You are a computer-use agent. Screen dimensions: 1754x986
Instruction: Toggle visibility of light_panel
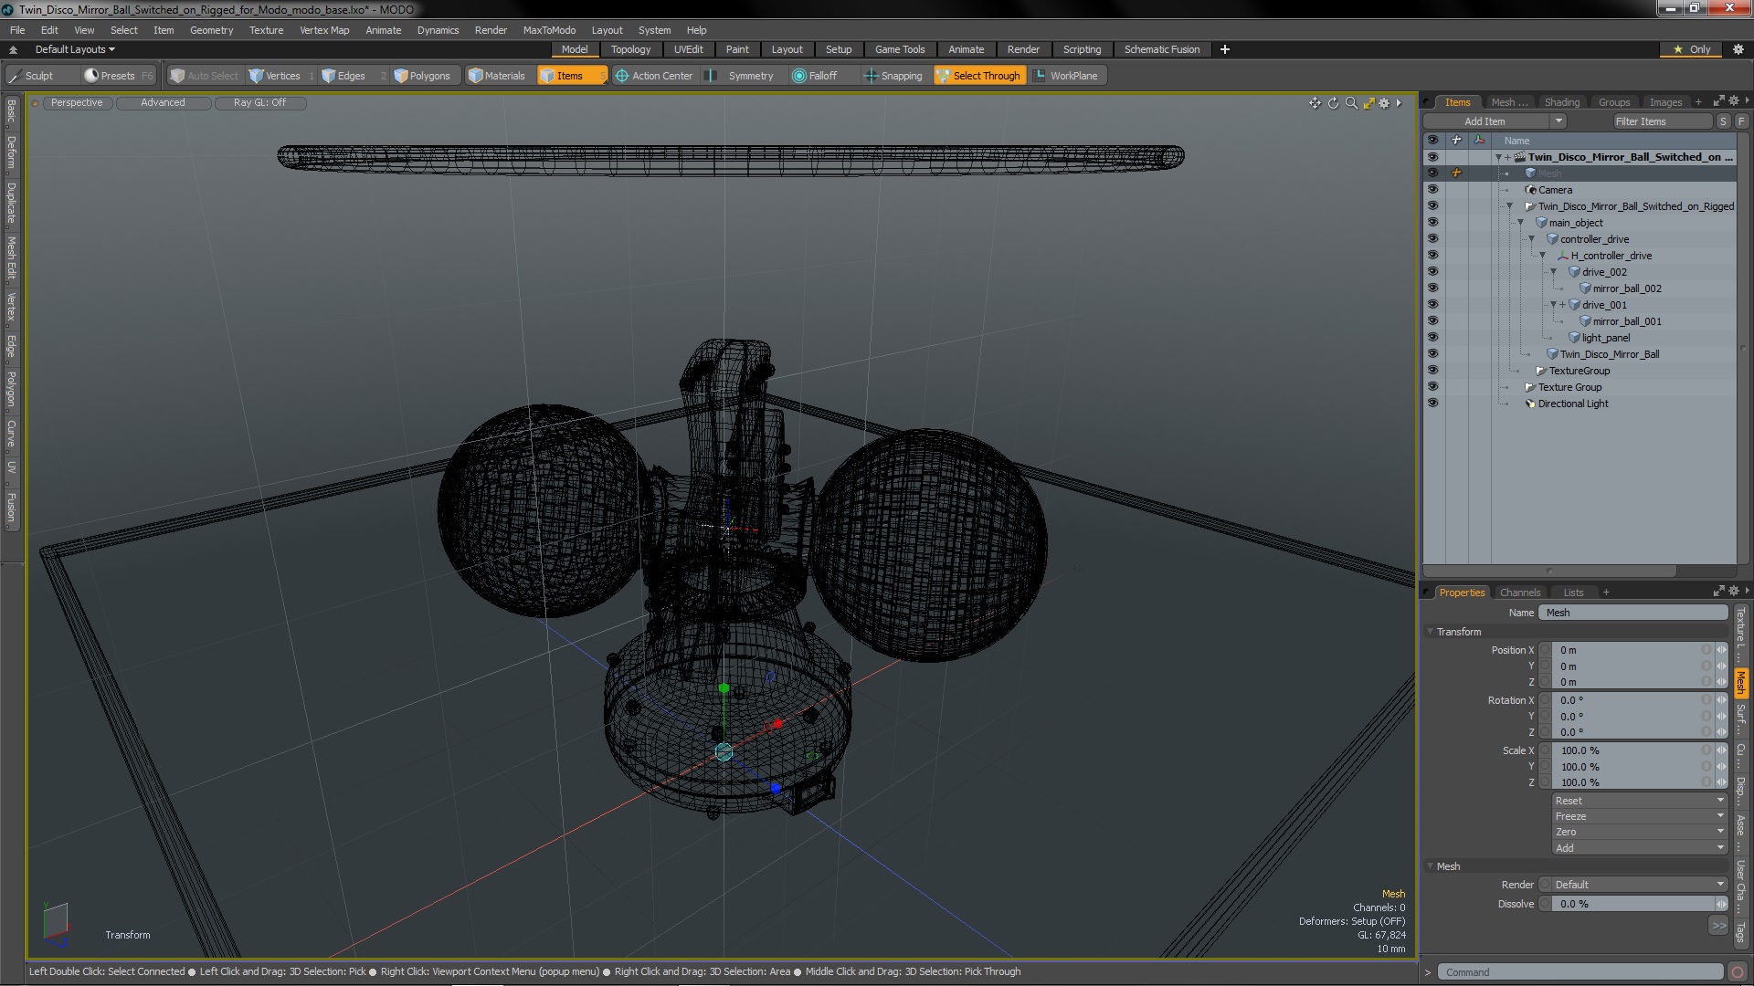(1432, 338)
